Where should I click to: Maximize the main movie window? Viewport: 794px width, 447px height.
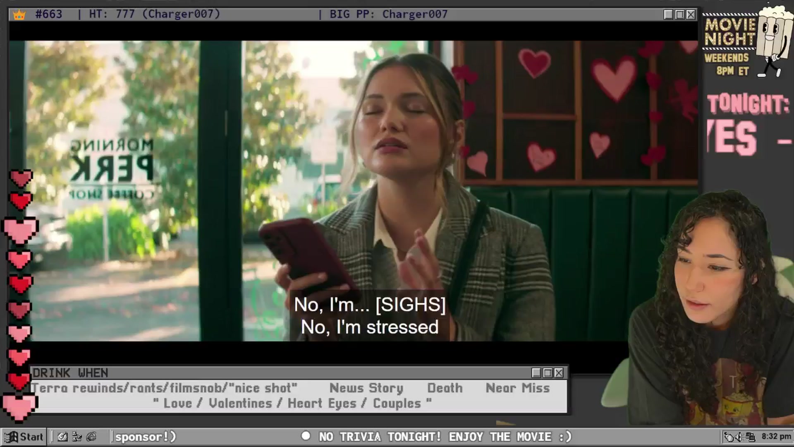point(679,14)
